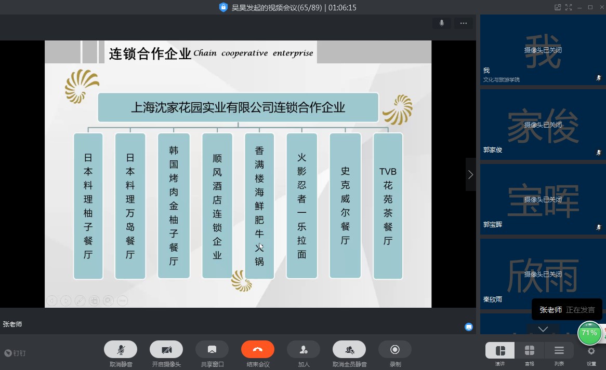Click the green 71% floating ball
The height and width of the screenshot is (370, 606).
589,333
